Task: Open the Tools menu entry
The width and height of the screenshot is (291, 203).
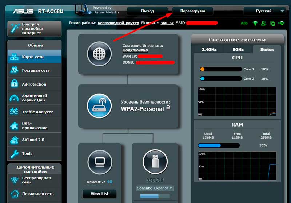Action: tap(35, 154)
